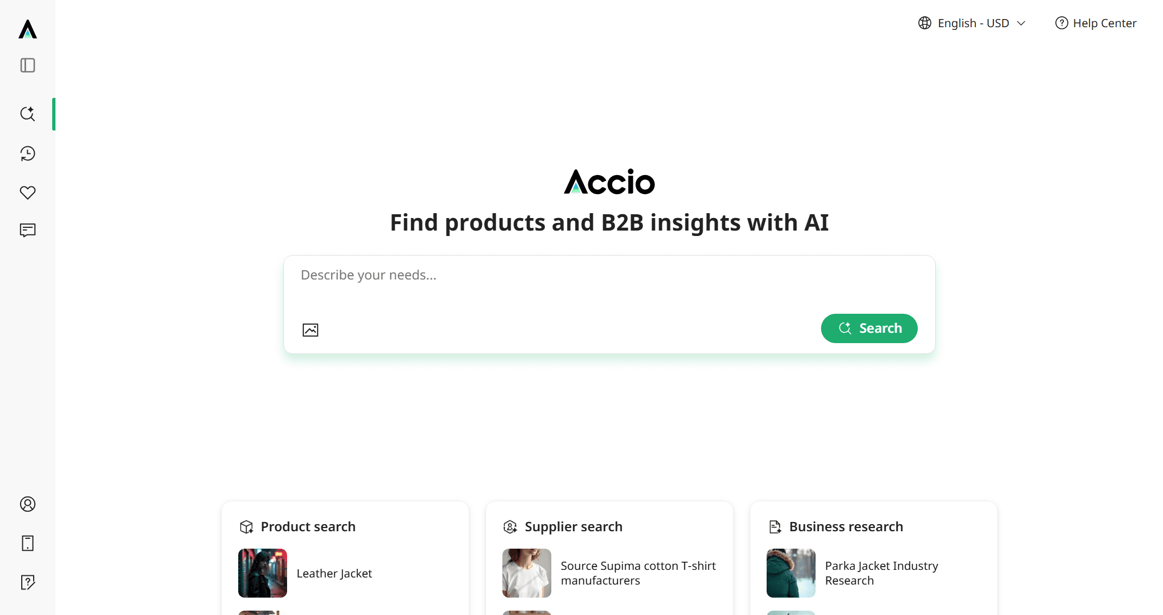Screen dimensions: 1163x615
Task: Click the mobile app phone icon
Action: tap(28, 543)
